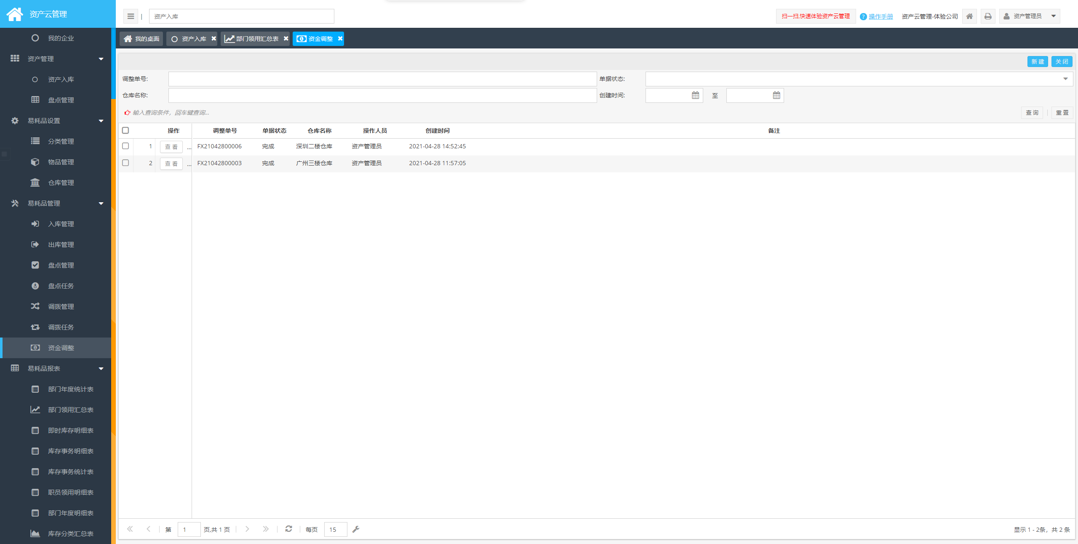Viewport: 1078px width, 544px height.
Task: Open 我的企业 in sidebar
Action: coord(56,38)
